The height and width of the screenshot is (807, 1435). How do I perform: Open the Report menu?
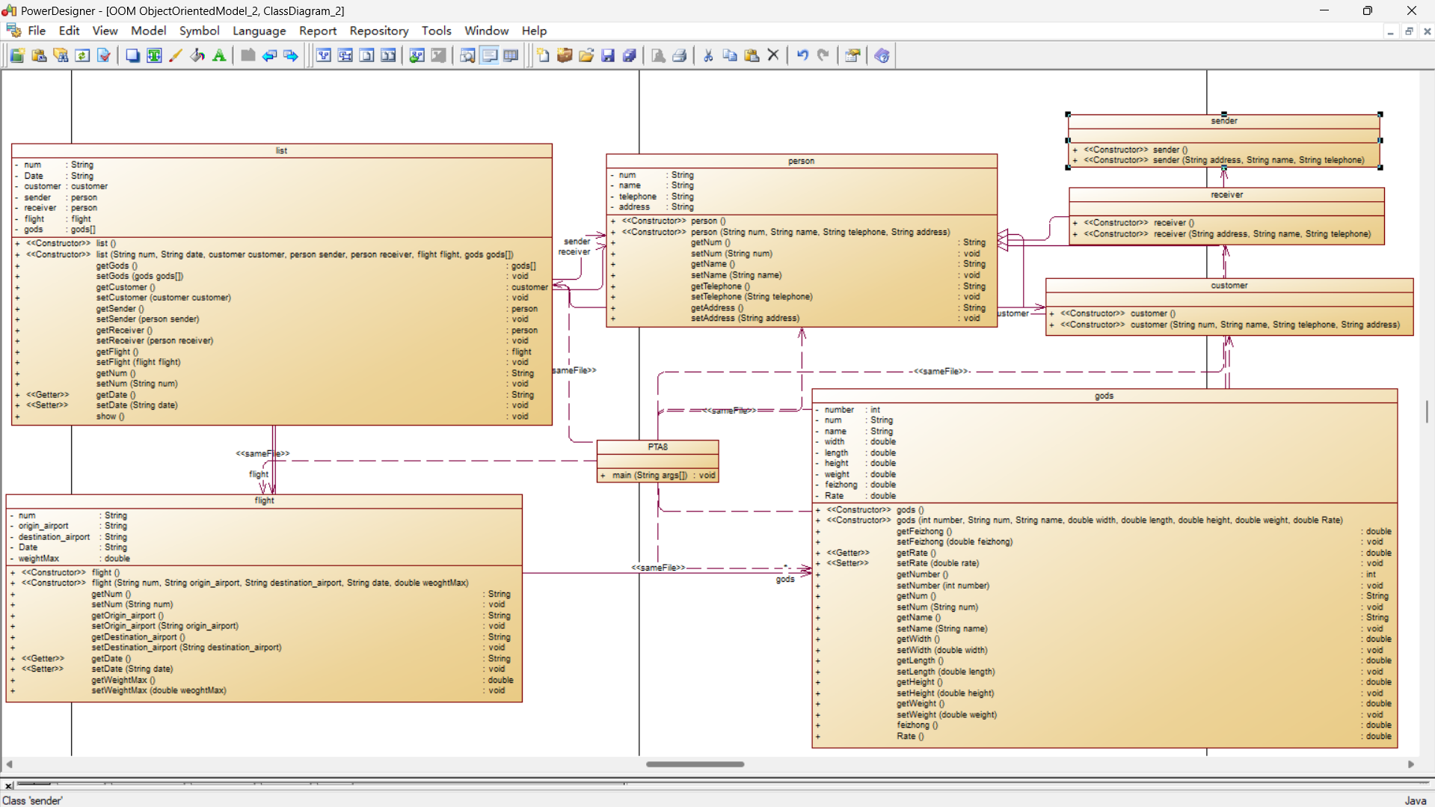click(318, 31)
